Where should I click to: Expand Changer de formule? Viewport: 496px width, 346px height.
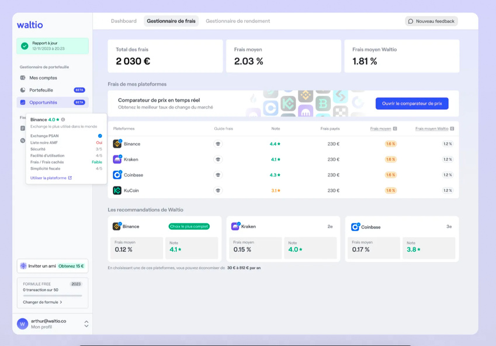coord(43,302)
